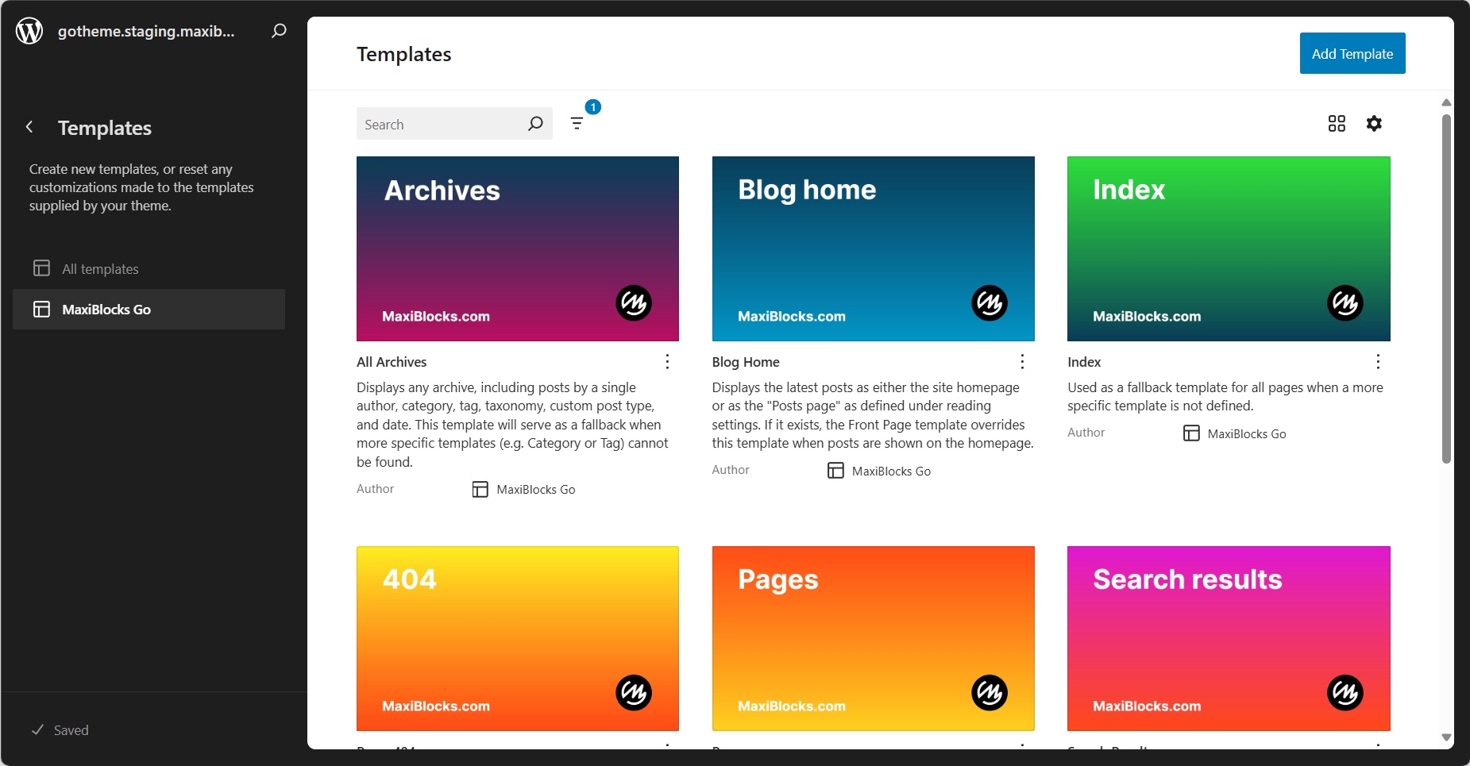
Task: Click the Blog Home title link
Action: (x=746, y=362)
